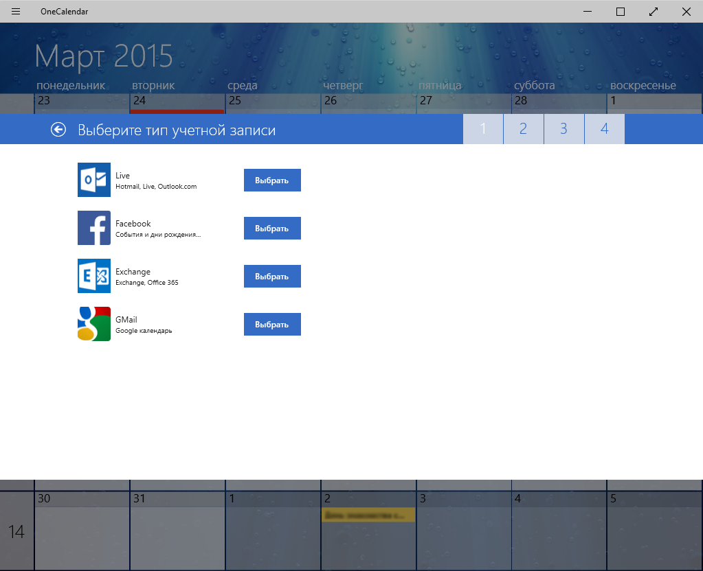The image size is (703, 571).
Task: Click the Facebook logo icon
Action: [x=94, y=228]
